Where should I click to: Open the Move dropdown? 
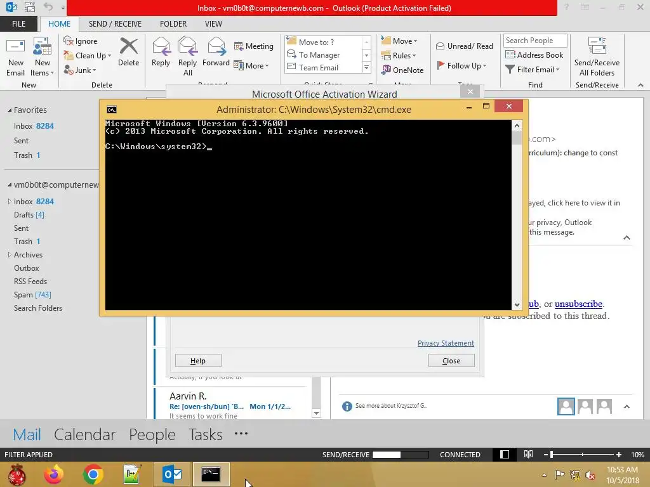[399, 41]
